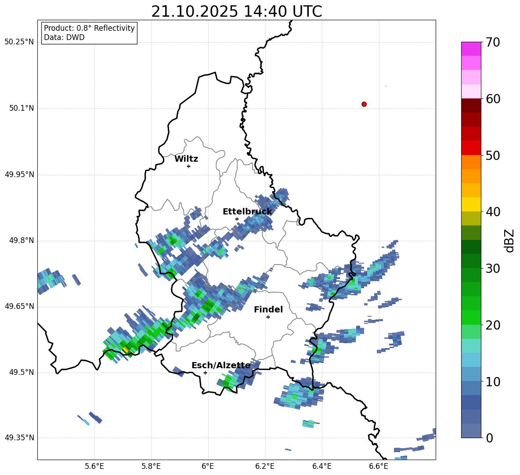Click the orange swatch just below 50 dBZ
The height and width of the screenshot is (475, 520).
tap(471, 162)
